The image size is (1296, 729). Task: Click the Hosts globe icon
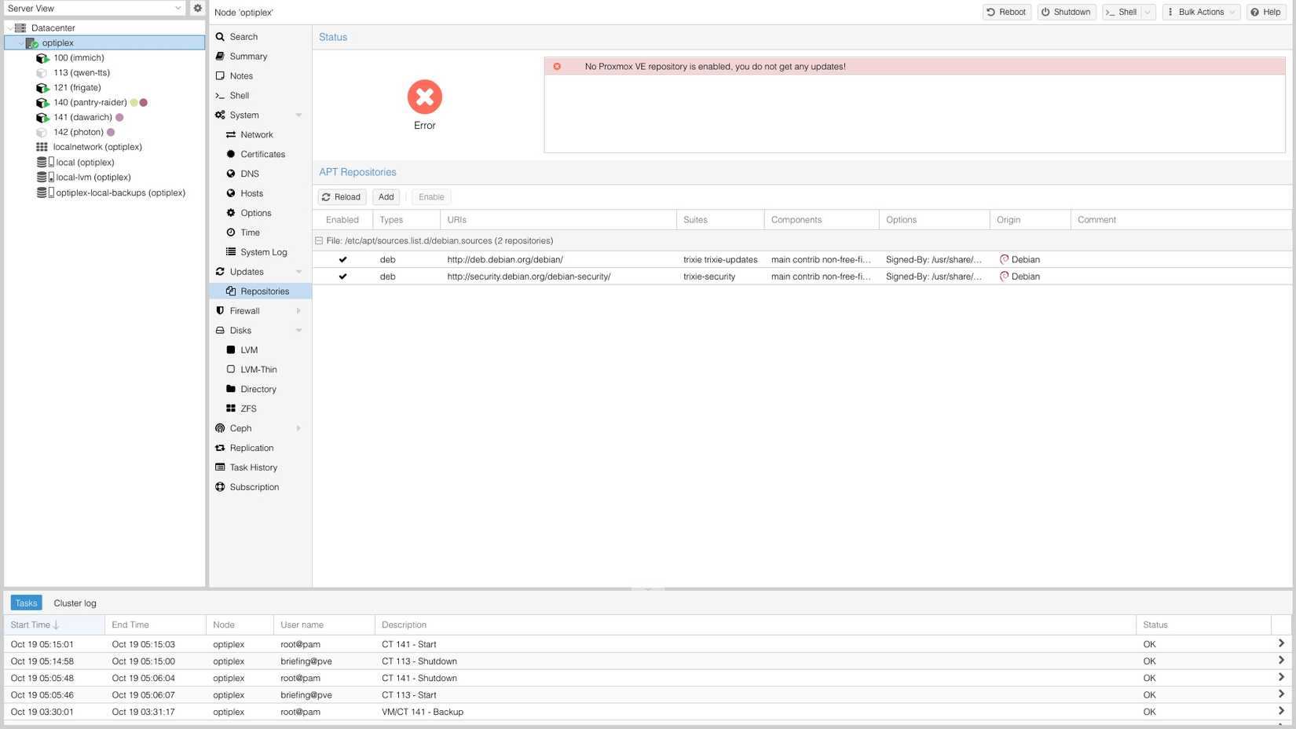click(231, 193)
